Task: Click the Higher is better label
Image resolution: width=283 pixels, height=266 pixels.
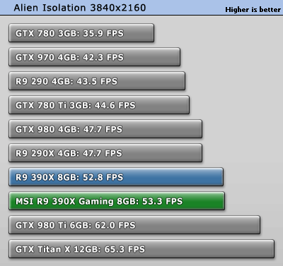Action: [253, 10]
